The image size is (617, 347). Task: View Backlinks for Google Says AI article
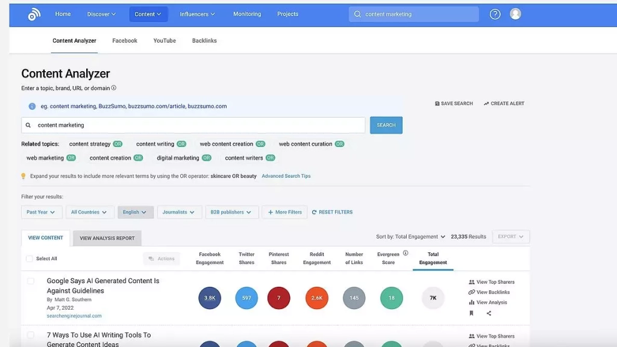coord(489,292)
